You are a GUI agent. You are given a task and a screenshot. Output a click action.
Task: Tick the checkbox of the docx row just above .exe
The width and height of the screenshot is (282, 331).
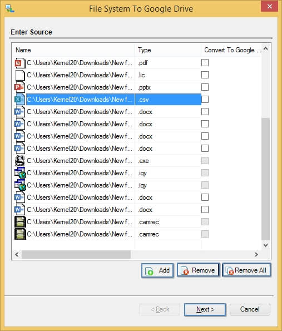(205, 149)
